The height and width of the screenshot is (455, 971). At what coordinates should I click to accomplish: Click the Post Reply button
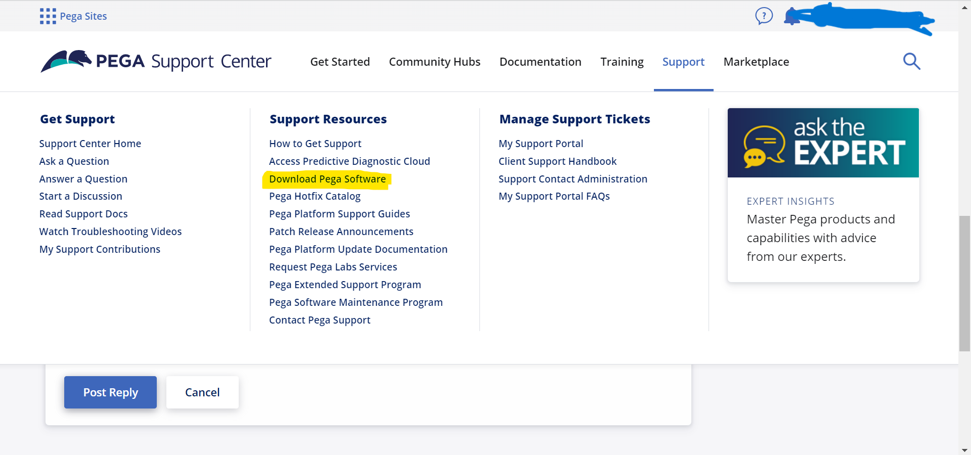[110, 392]
